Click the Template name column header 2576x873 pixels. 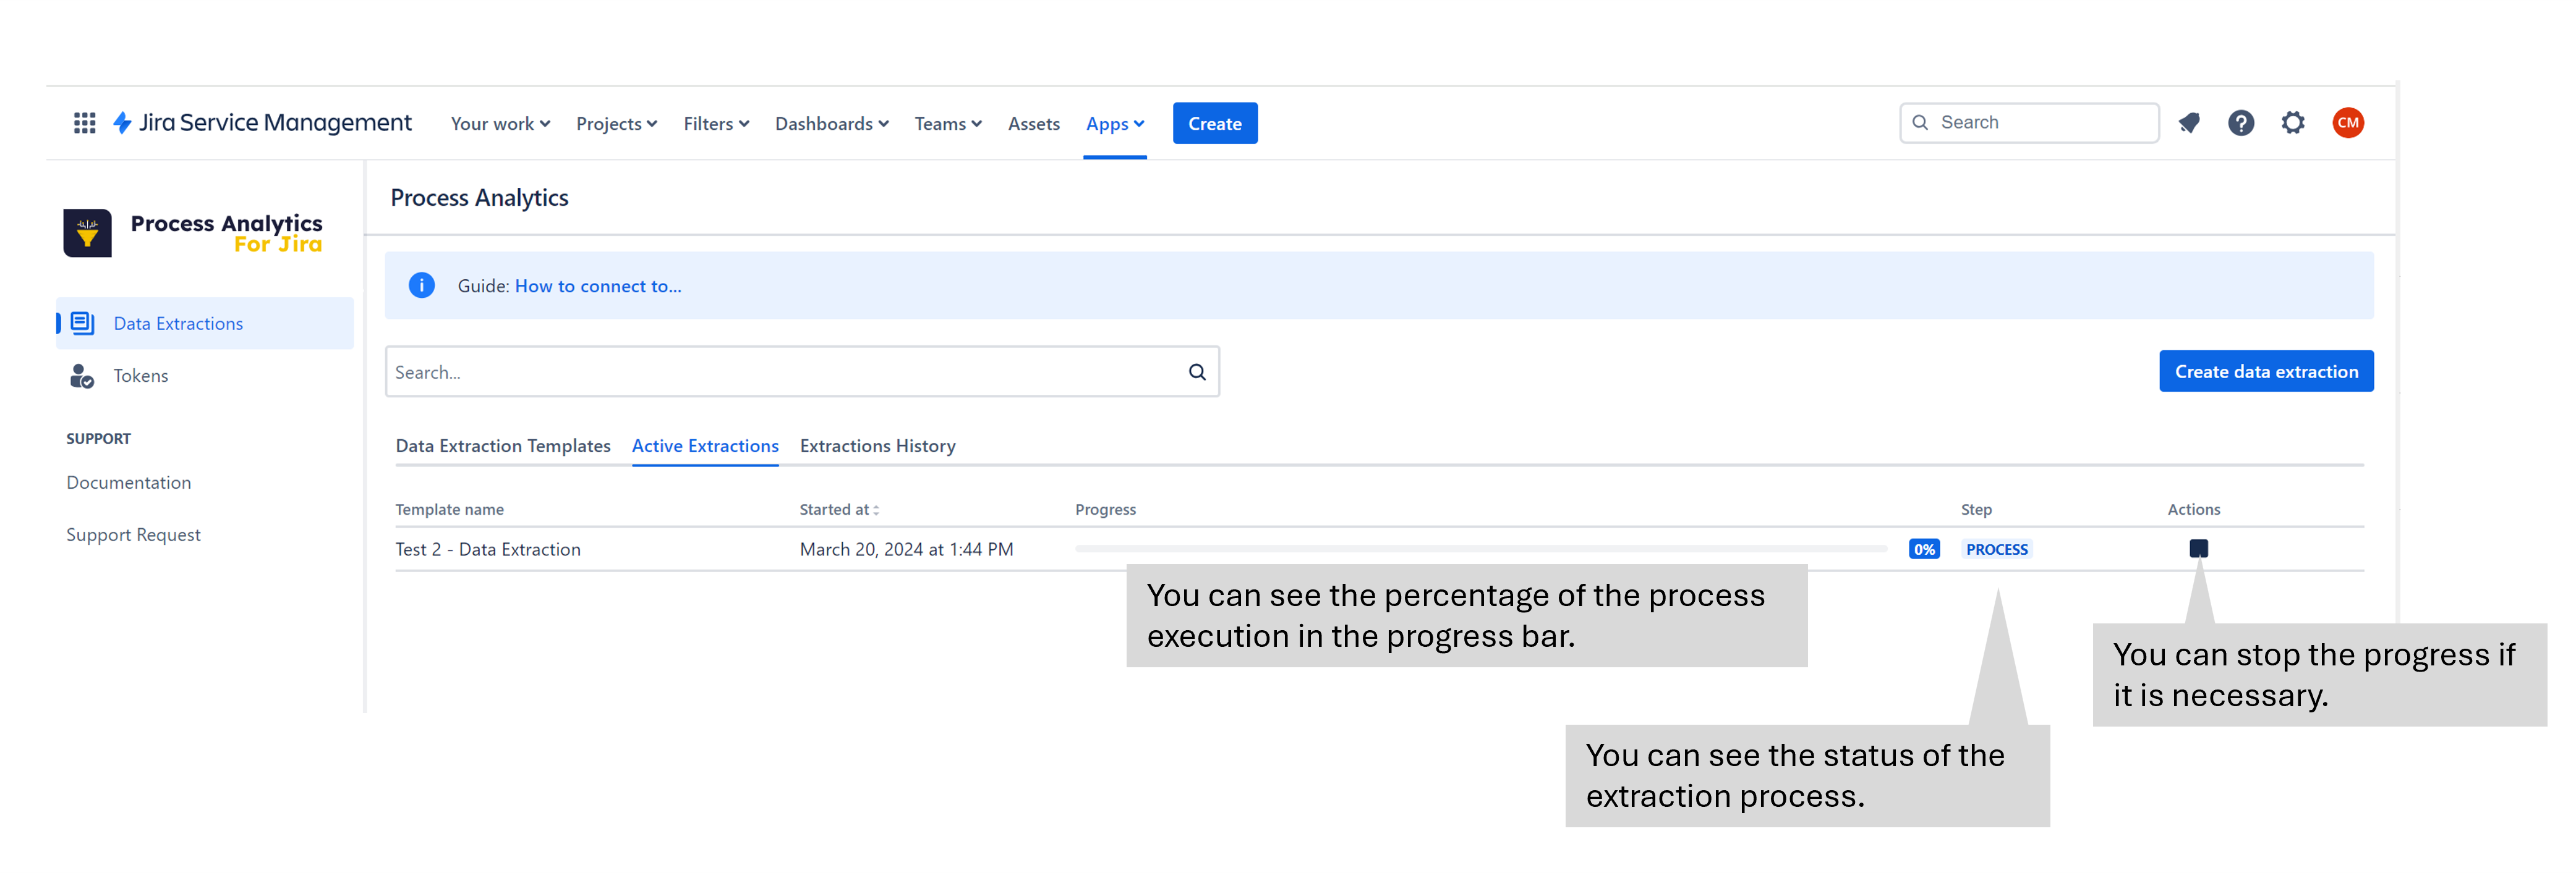pyautogui.click(x=449, y=510)
